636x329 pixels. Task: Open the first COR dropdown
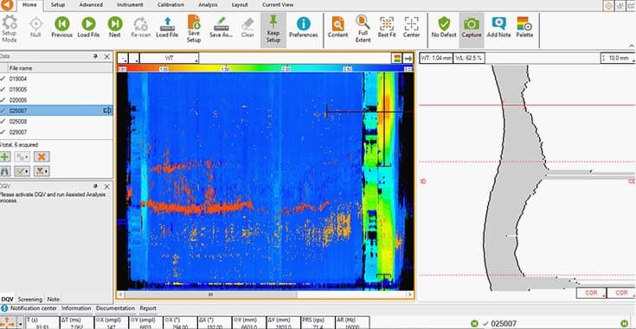click(591, 293)
